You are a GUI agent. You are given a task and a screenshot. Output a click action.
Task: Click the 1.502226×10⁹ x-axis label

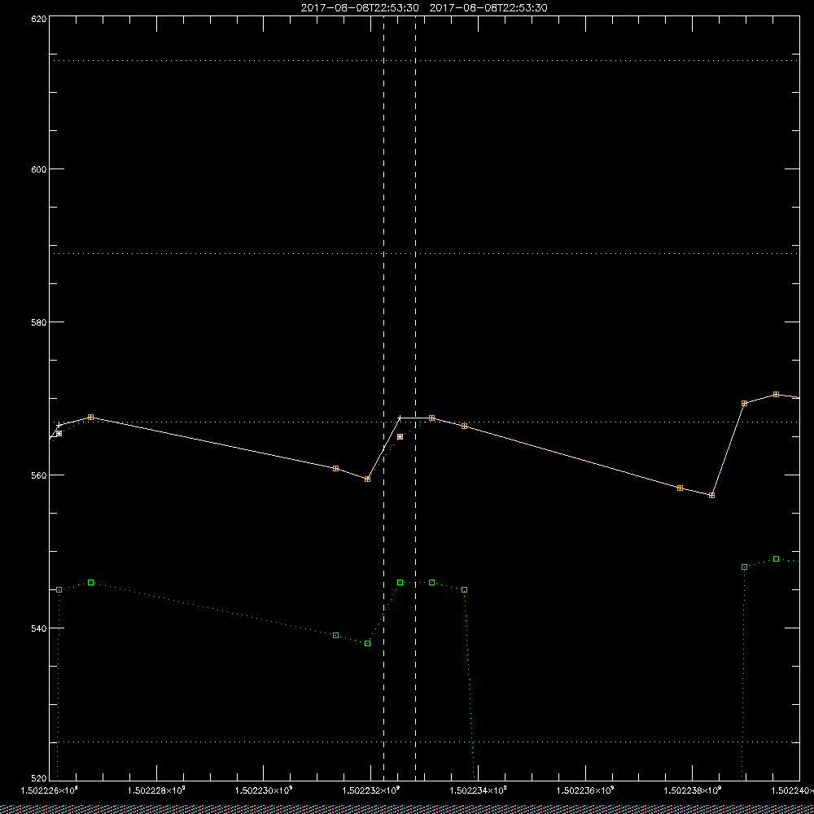[x=50, y=790]
